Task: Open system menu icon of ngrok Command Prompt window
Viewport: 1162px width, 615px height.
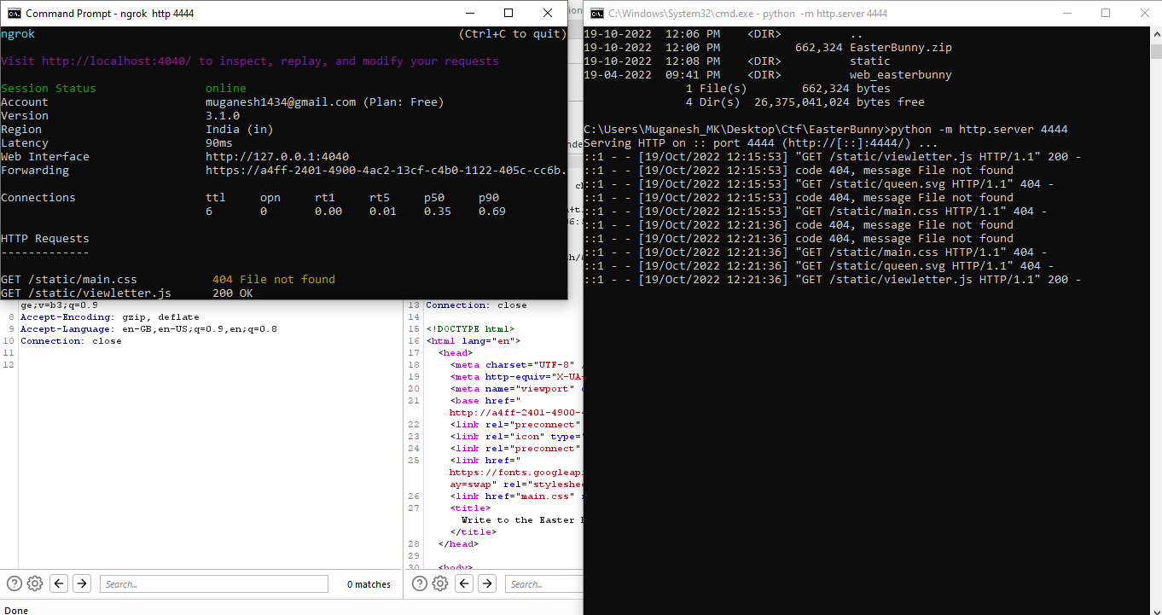Action: pos(14,13)
